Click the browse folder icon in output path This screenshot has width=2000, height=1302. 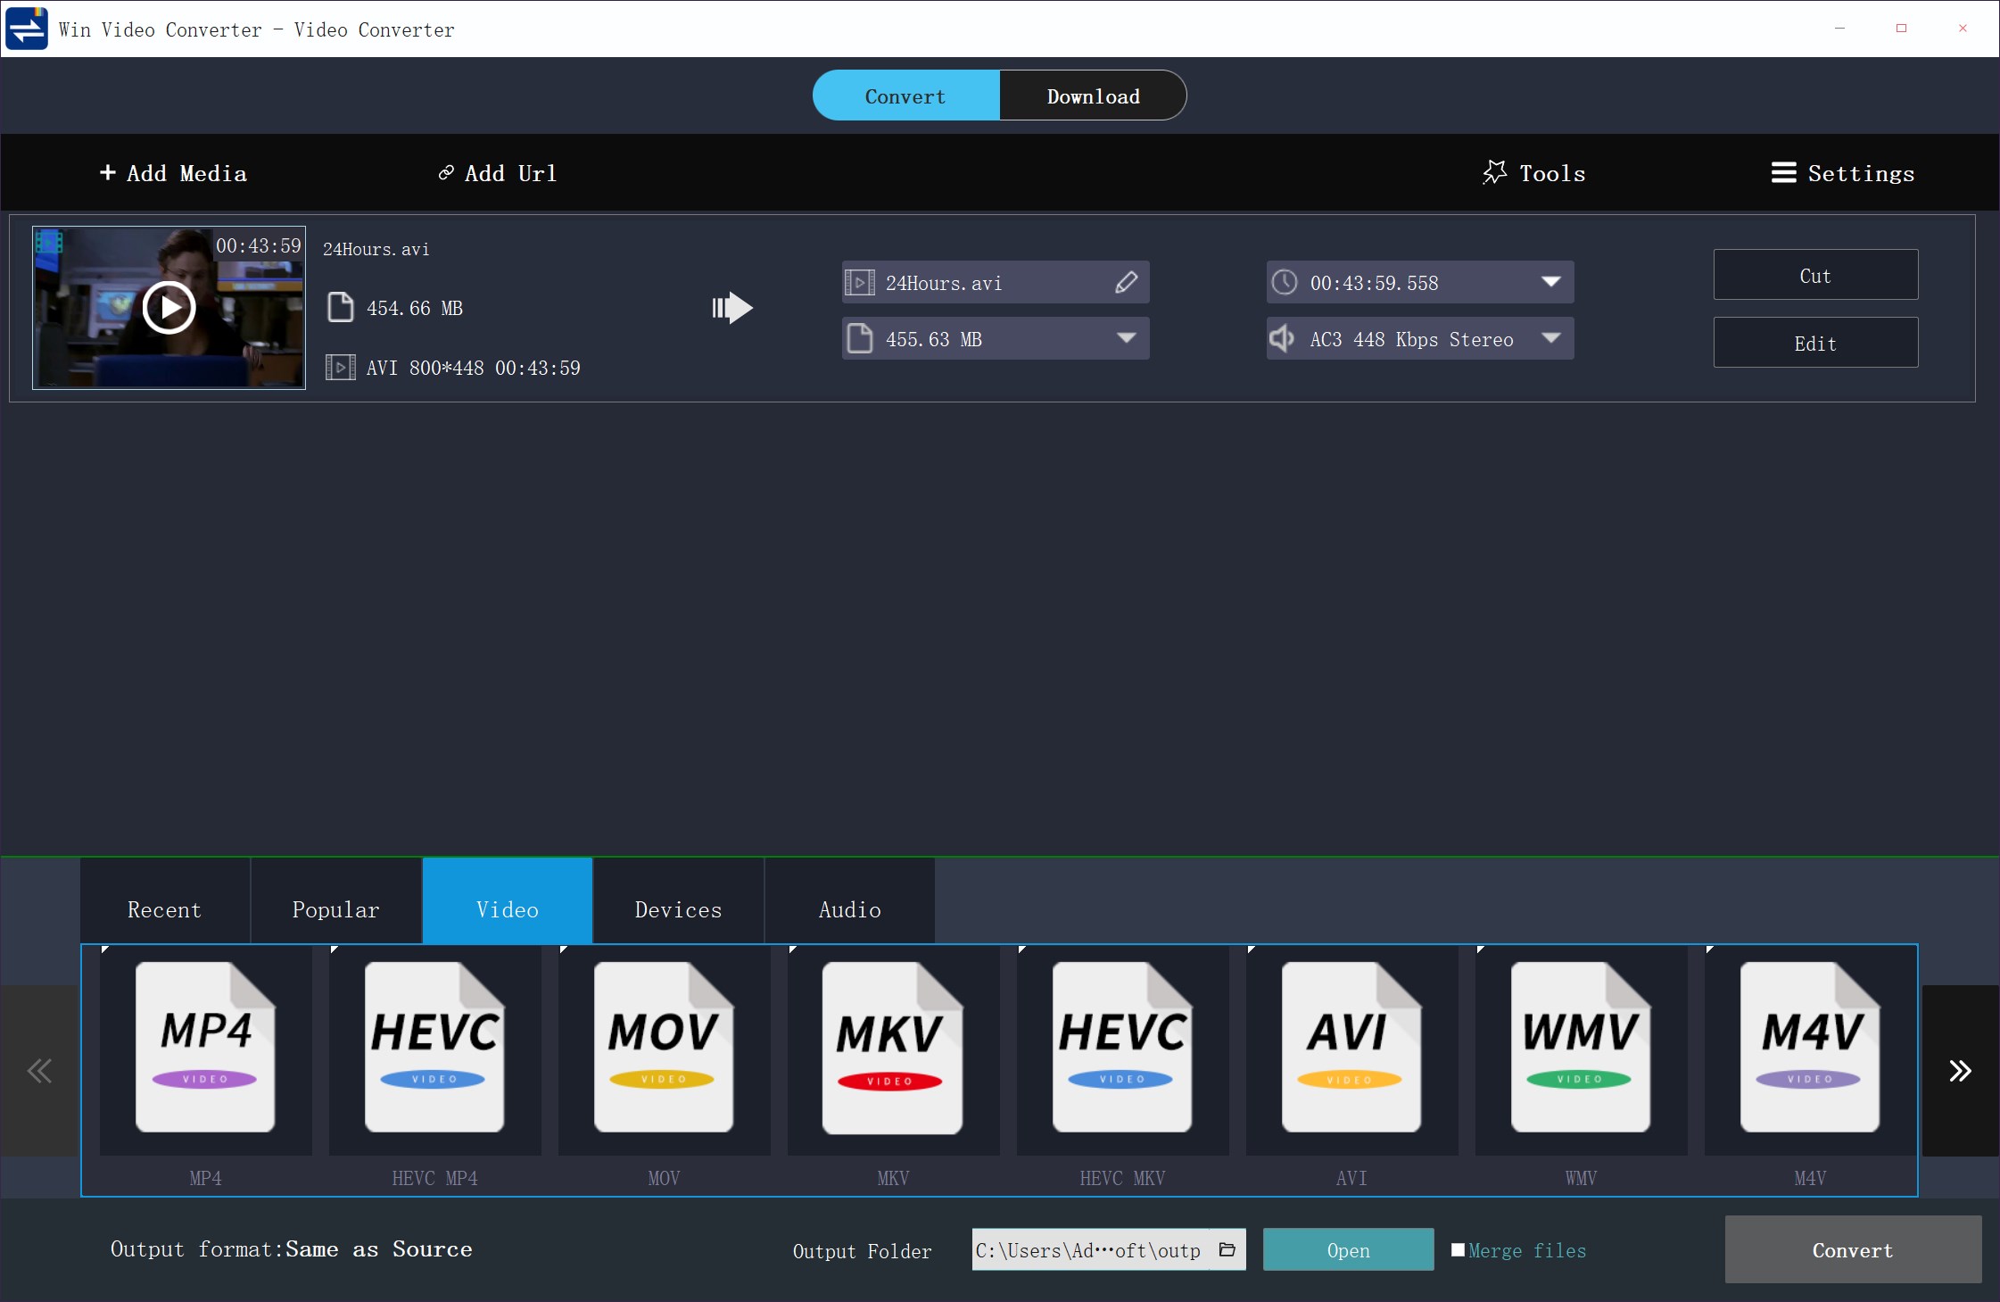pyautogui.click(x=1227, y=1249)
